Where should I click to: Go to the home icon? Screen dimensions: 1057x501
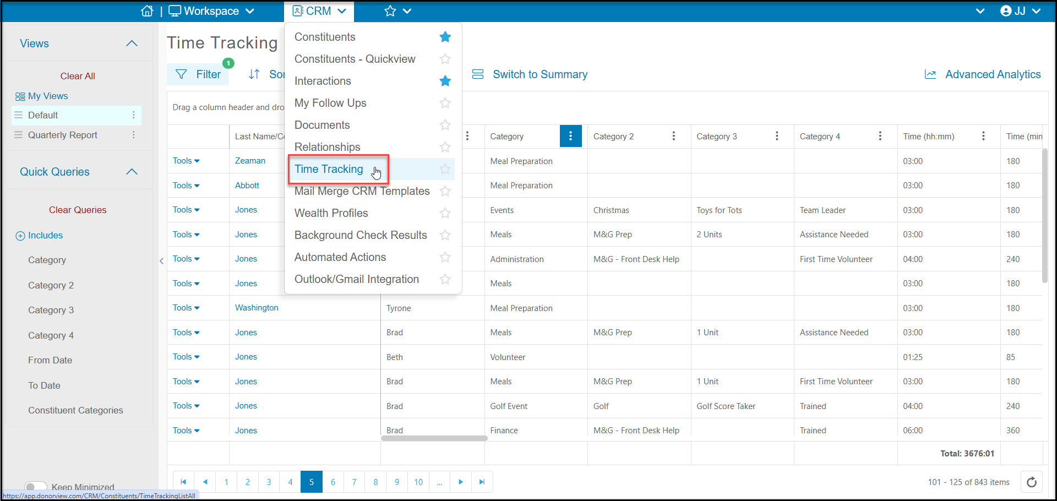click(147, 11)
